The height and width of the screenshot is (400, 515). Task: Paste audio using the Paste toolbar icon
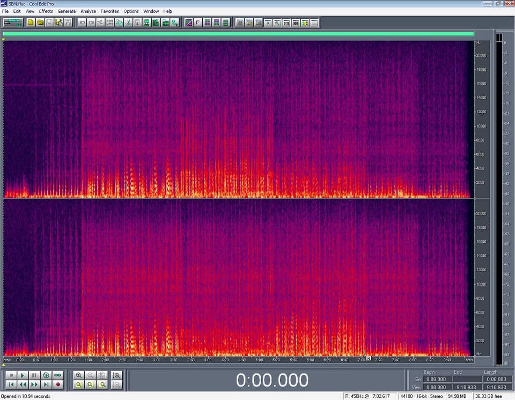tap(136, 23)
